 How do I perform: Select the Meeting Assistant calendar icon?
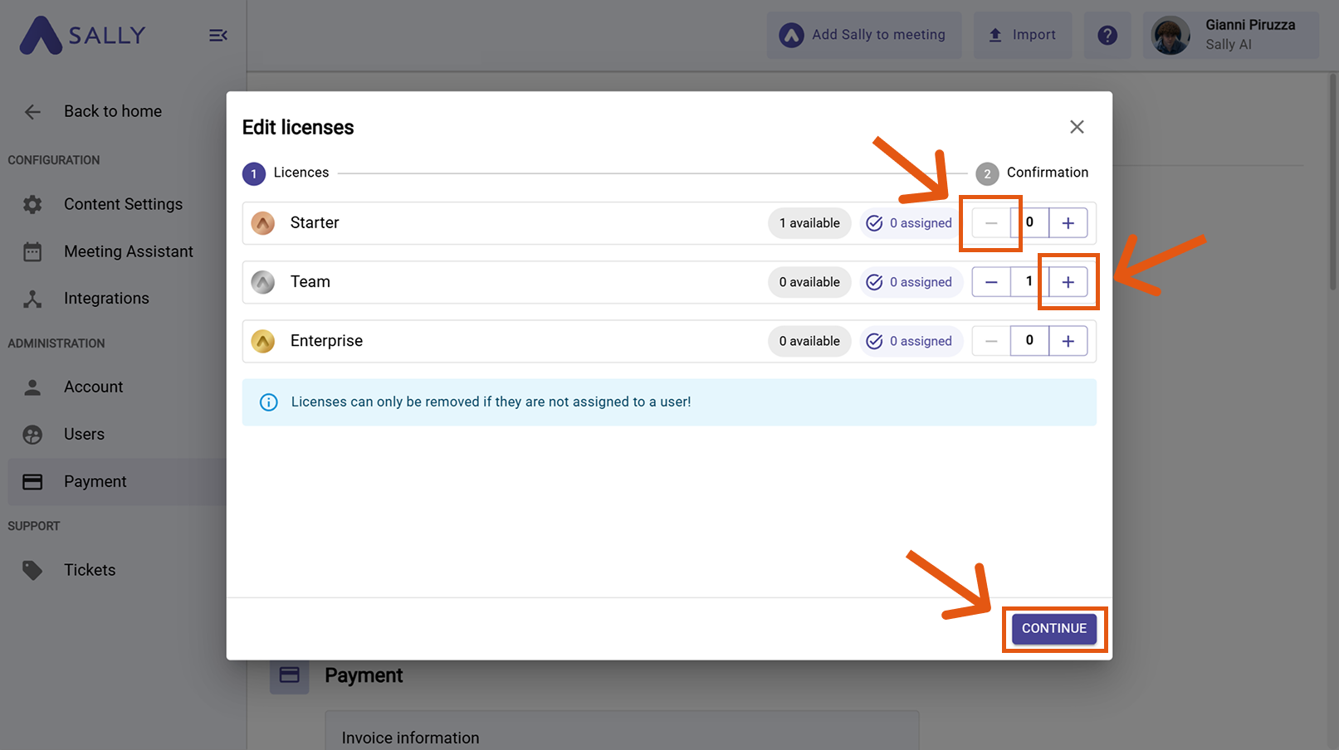pos(32,251)
